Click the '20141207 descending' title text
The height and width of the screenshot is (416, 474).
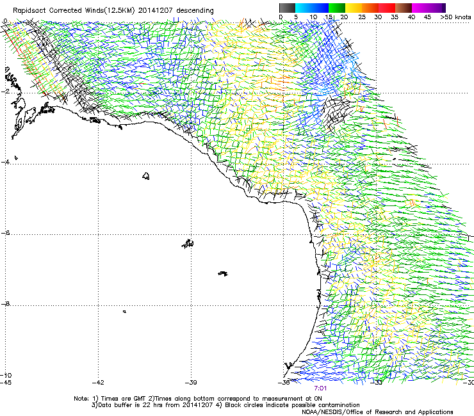[176, 11]
